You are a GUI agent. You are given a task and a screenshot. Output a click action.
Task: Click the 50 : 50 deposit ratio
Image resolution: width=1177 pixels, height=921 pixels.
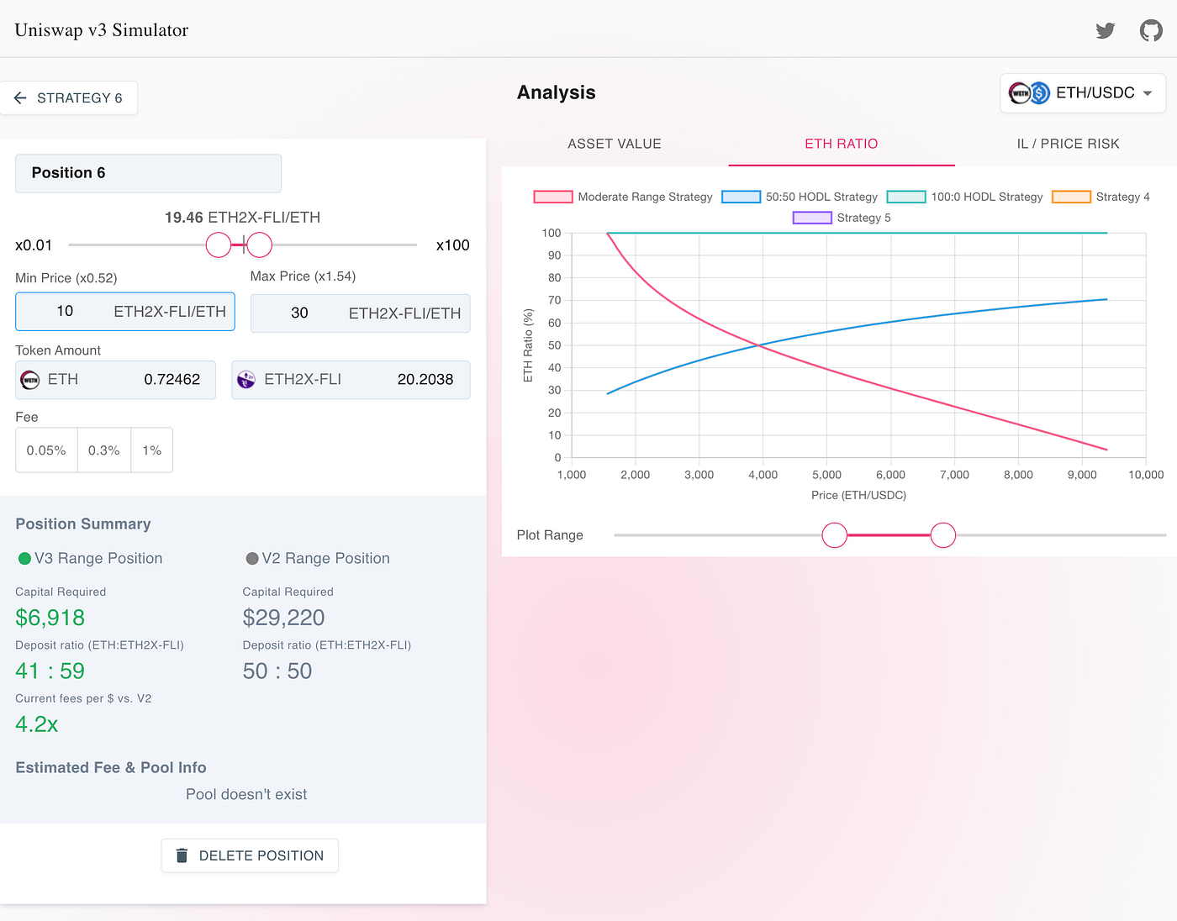[x=277, y=671]
